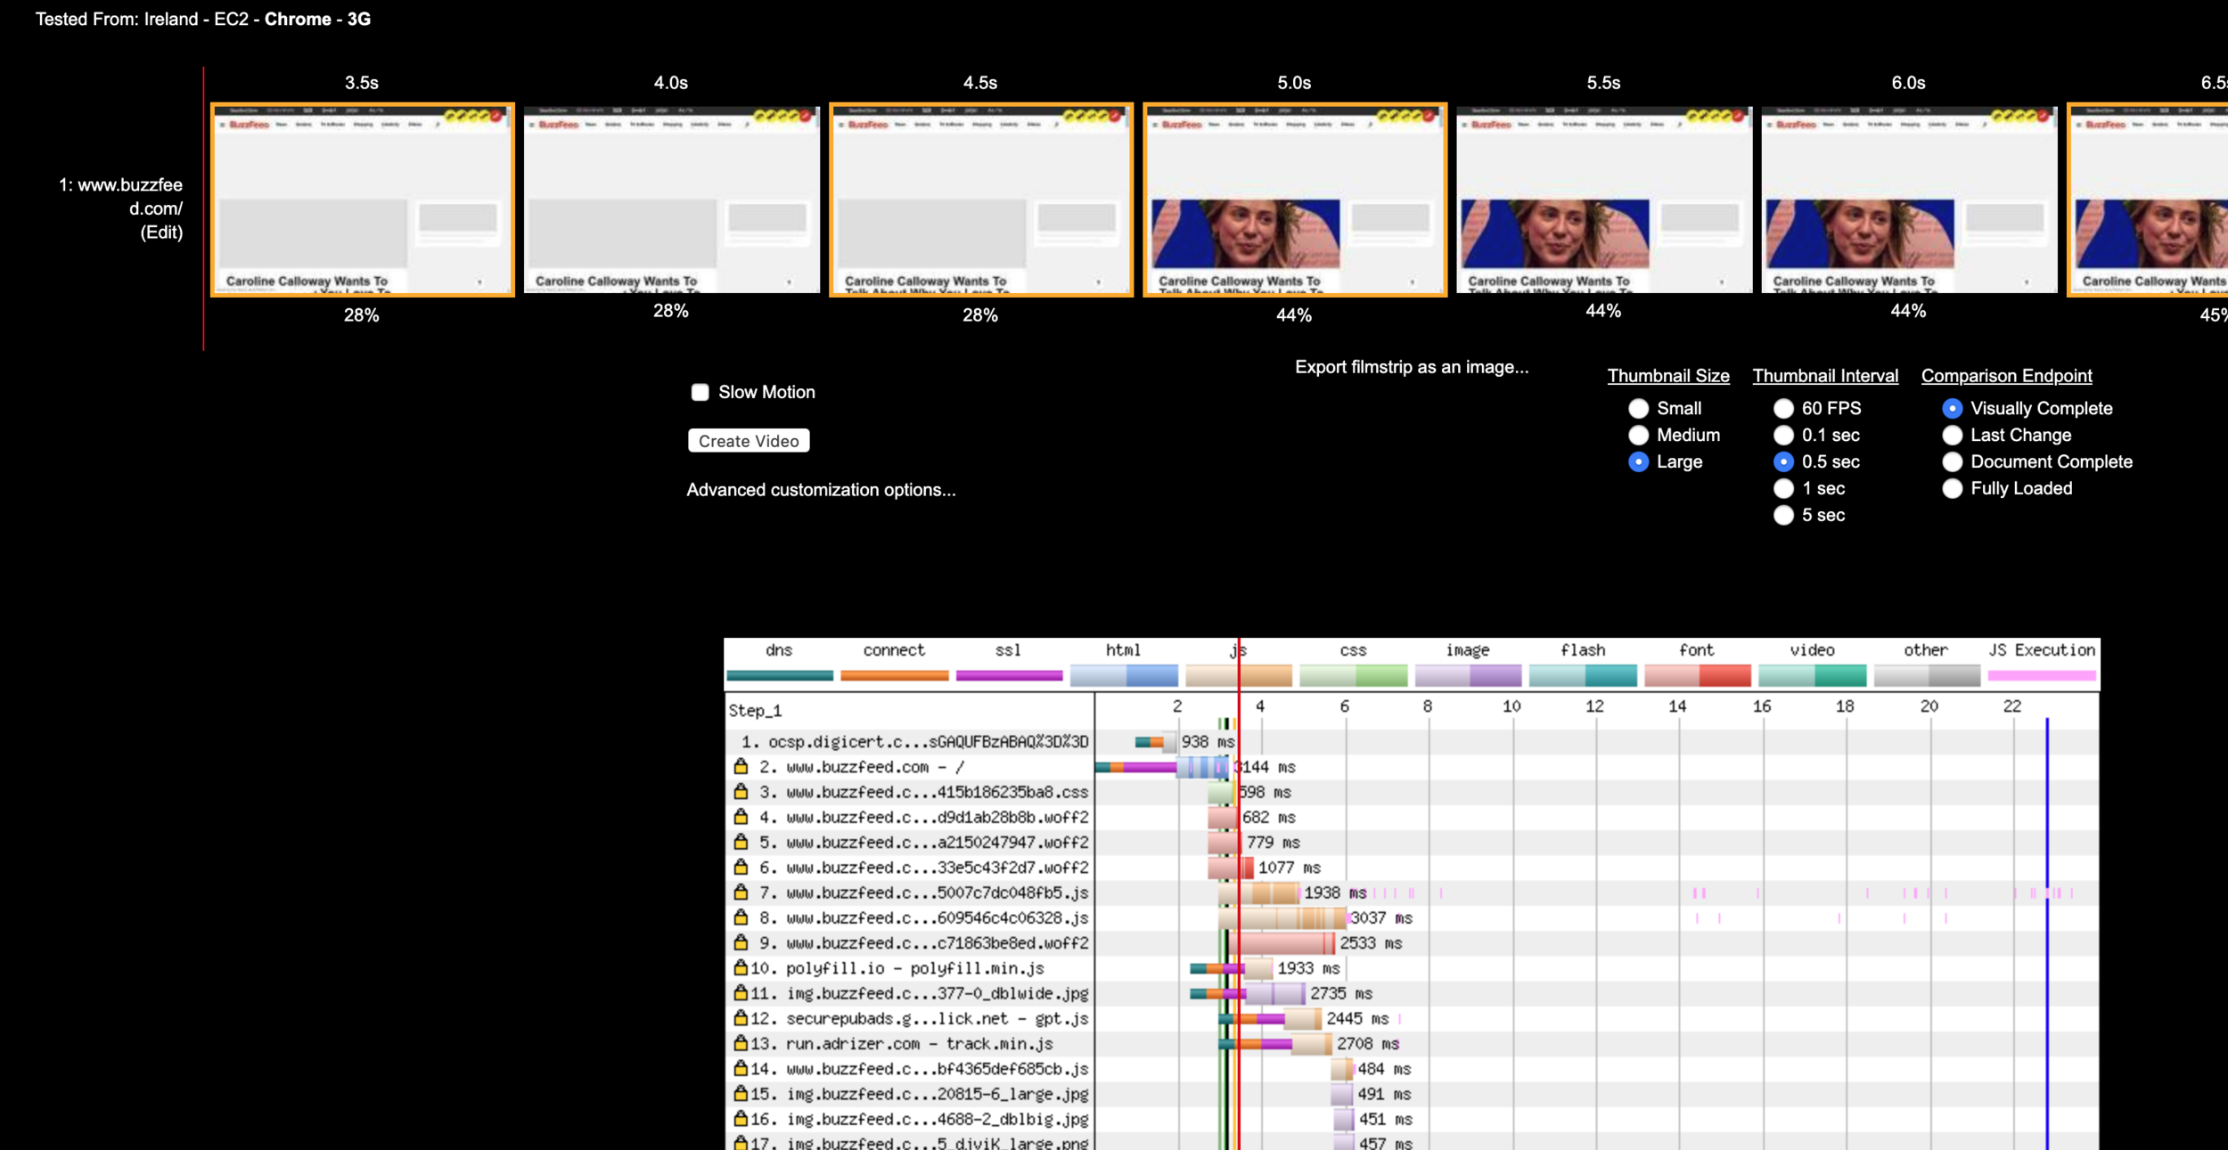Set comparison endpoint to Fully Loaded

pos(1952,488)
